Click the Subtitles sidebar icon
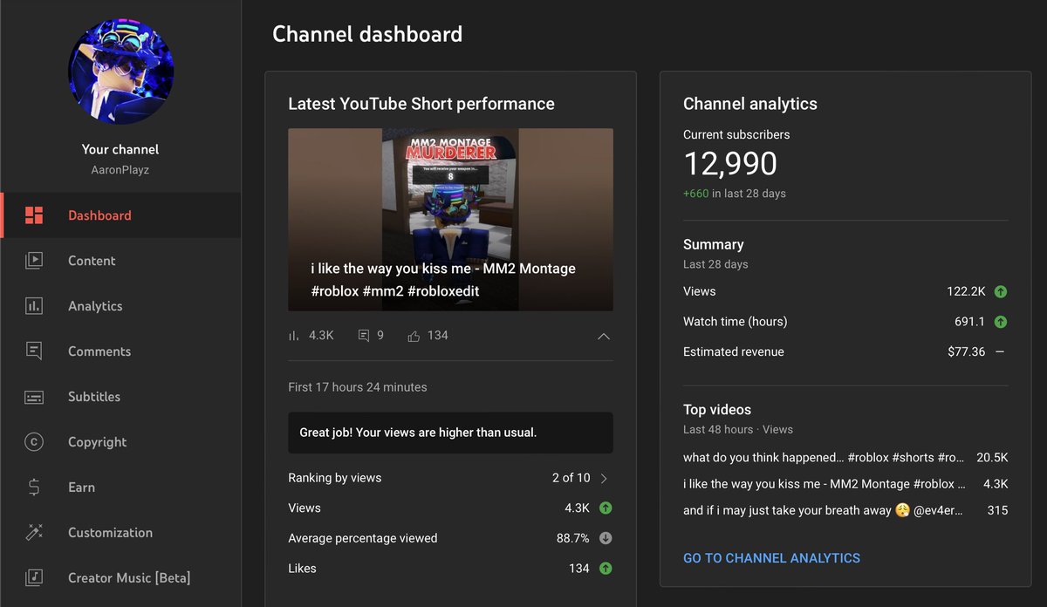 [x=35, y=396]
